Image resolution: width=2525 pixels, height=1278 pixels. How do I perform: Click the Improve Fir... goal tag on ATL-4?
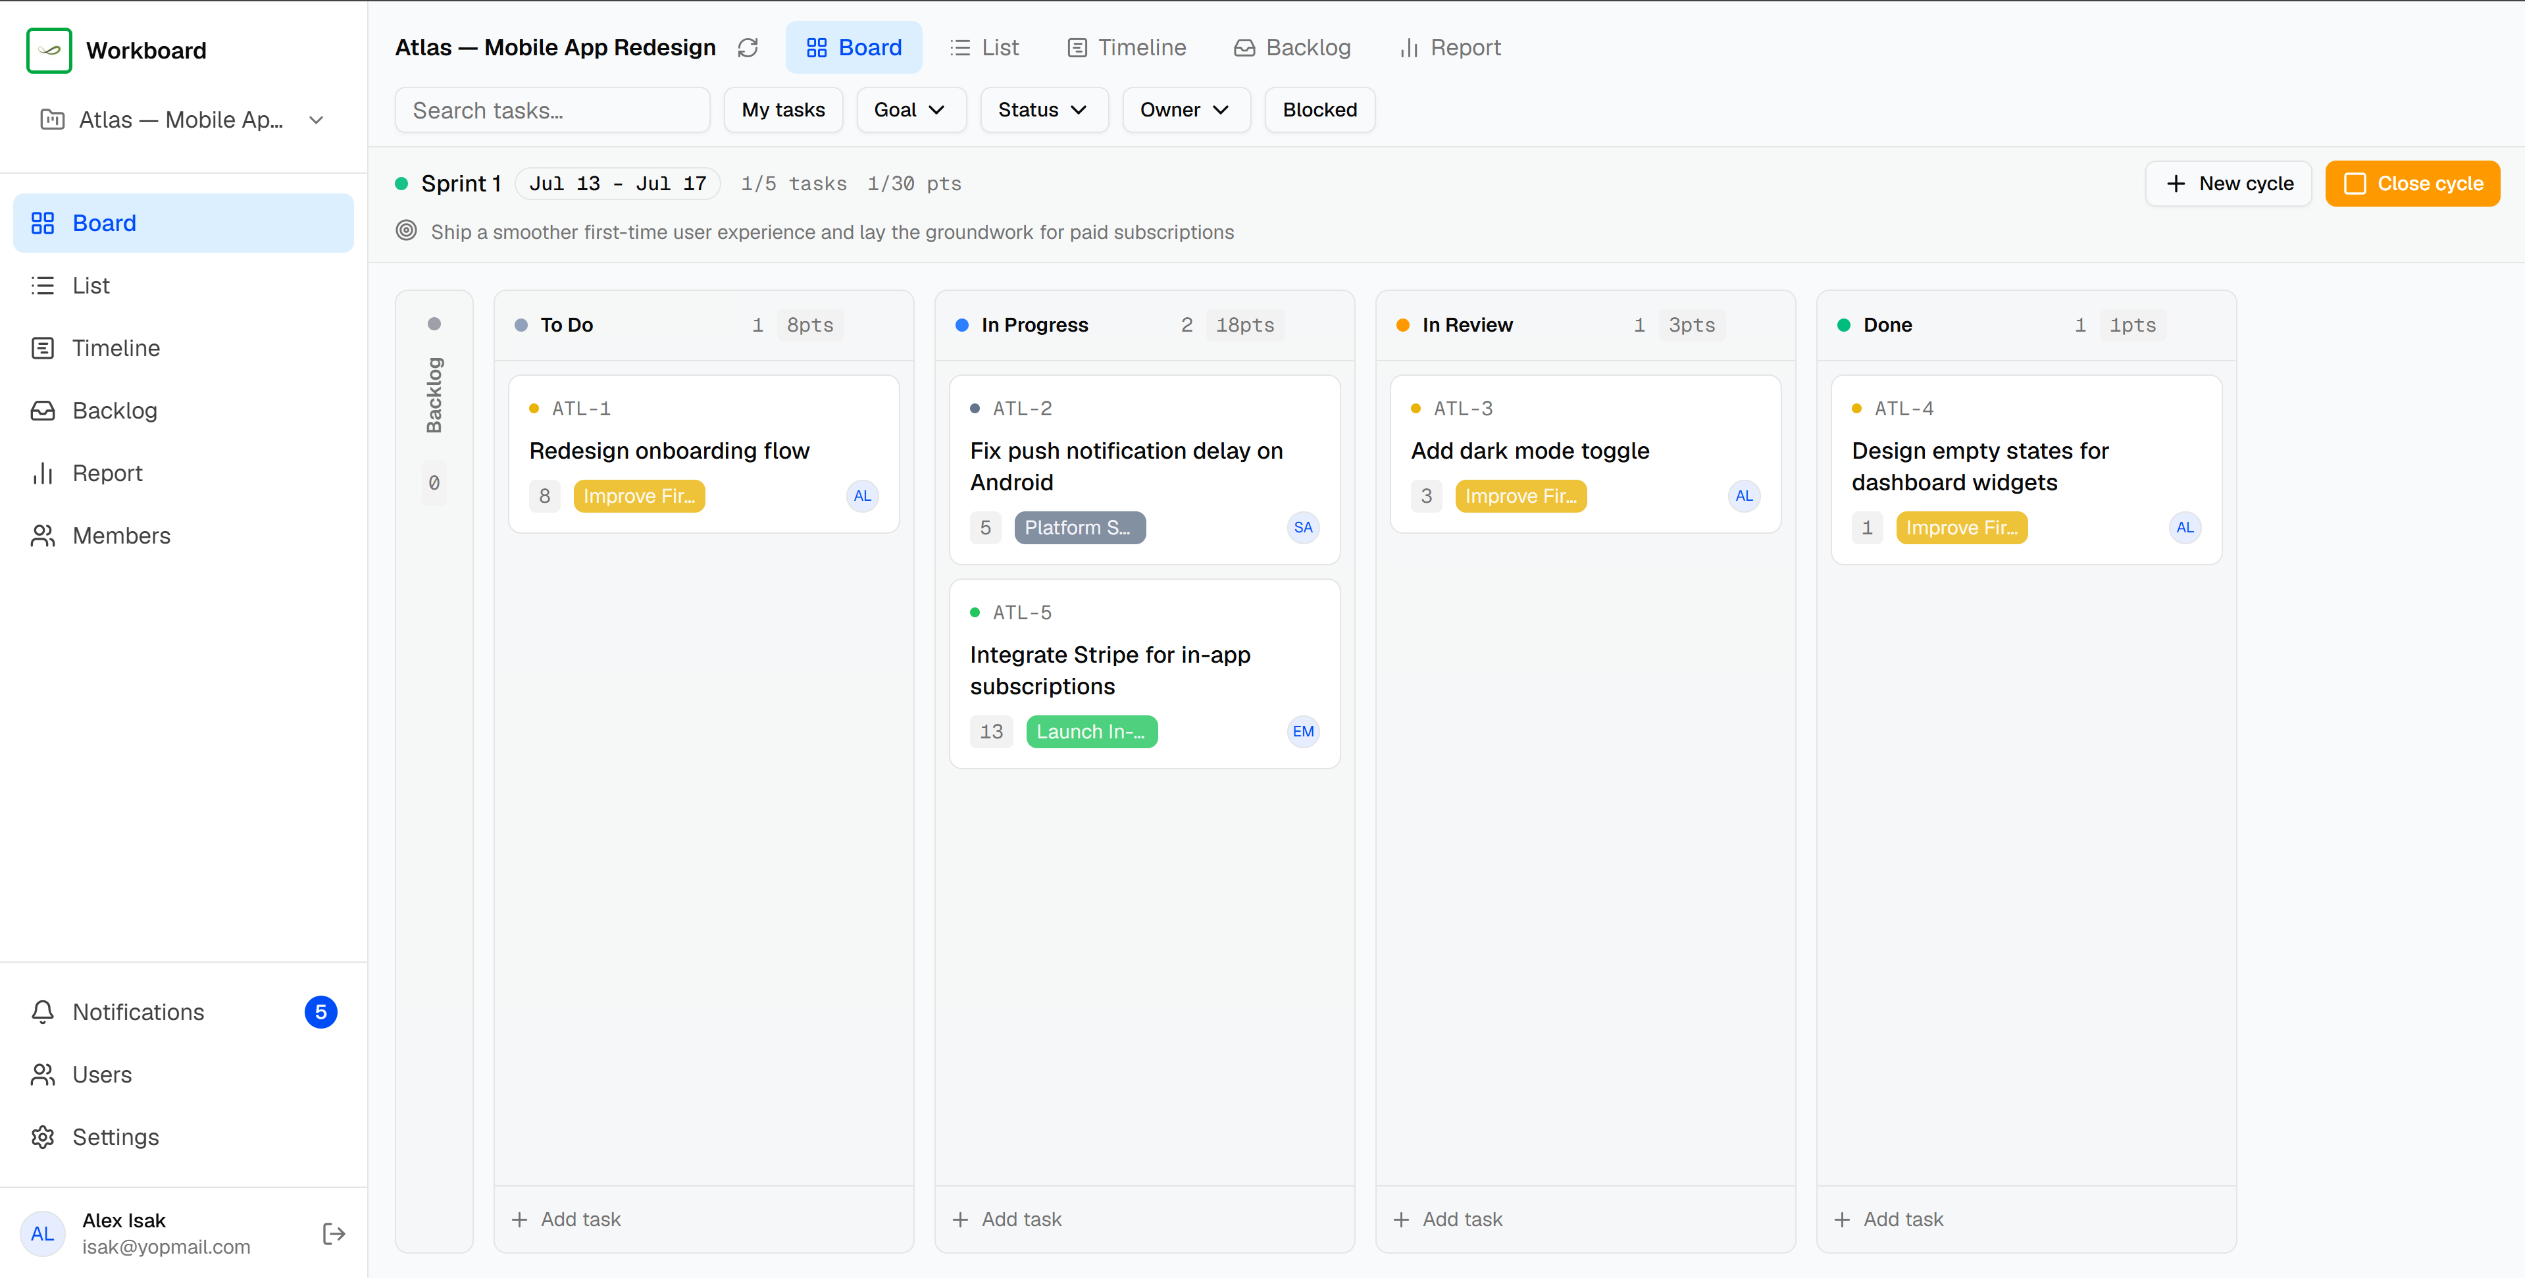1962,527
